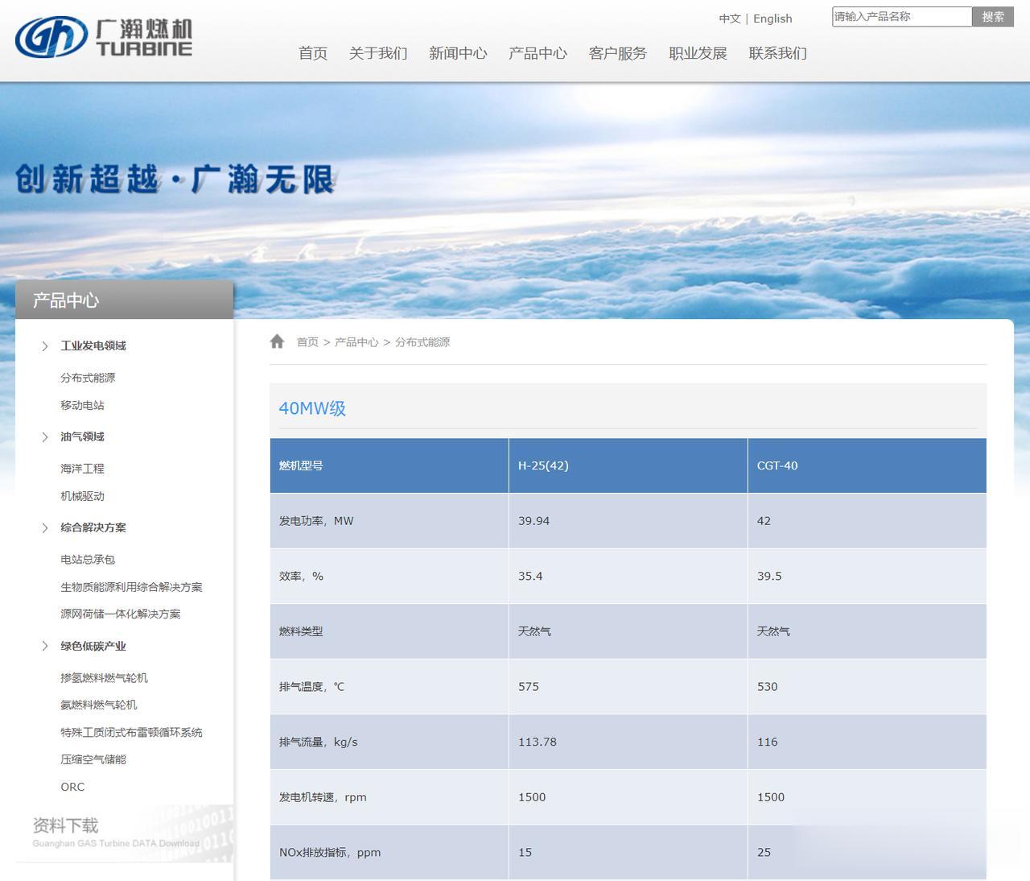The height and width of the screenshot is (881, 1030).
Task: Select the 113.78 exhaust flow cell
Action: [628, 742]
